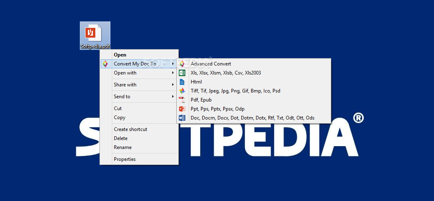The width and height of the screenshot is (434, 201).
Task: Click the orange PowerPoint icon in submenu
Action: tap(182, 109)
